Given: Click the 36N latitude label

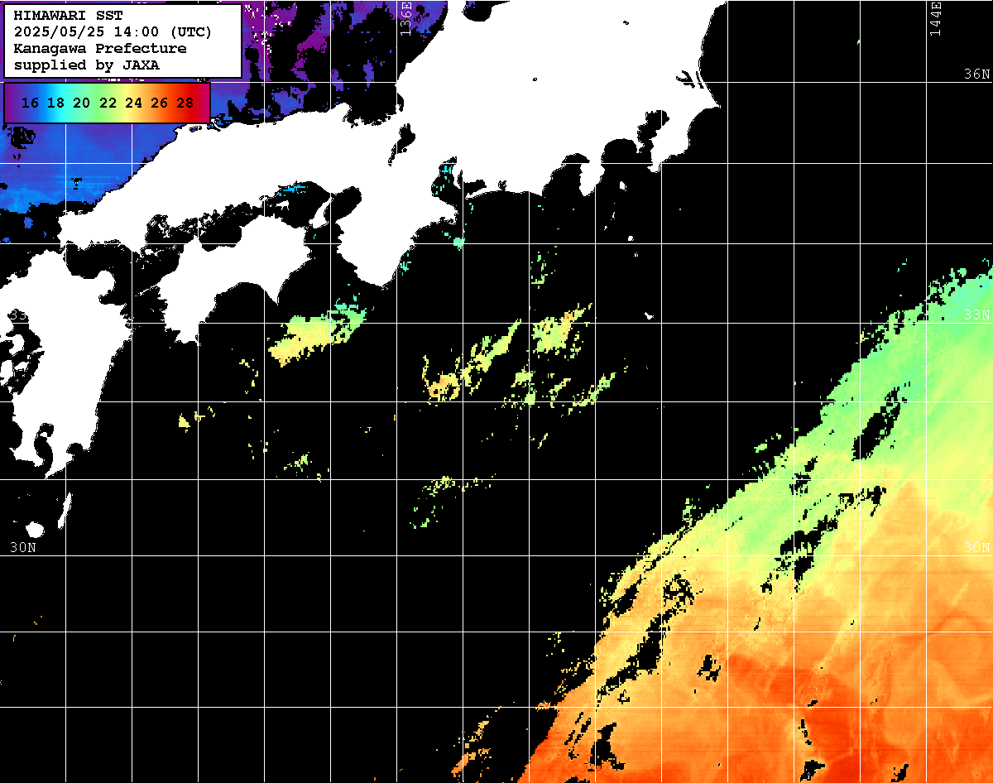Looking at the screenshot, I should 977,74.
